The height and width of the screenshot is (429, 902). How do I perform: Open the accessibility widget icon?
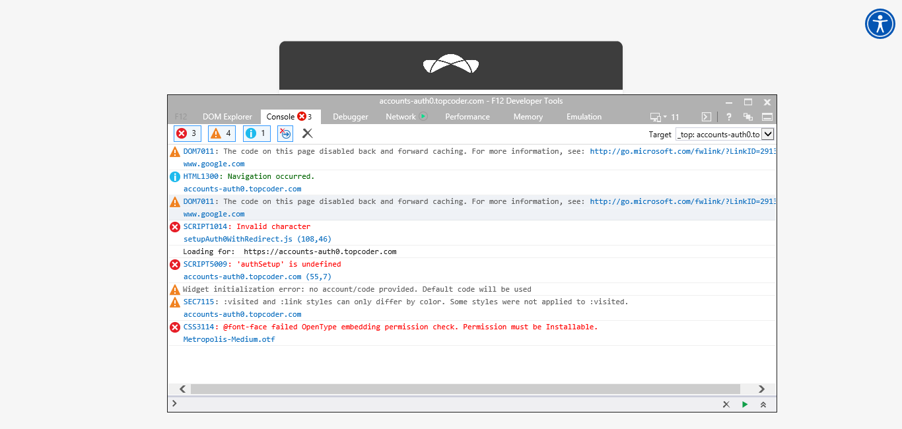click(880, 24)
